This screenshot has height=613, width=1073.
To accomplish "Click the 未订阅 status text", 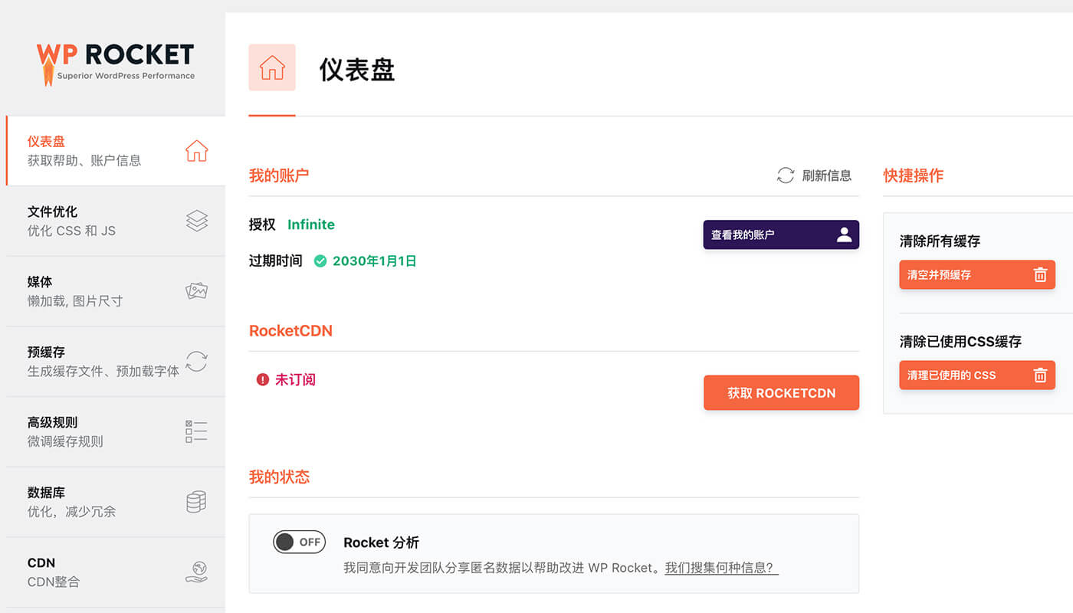I will (295, 379).
